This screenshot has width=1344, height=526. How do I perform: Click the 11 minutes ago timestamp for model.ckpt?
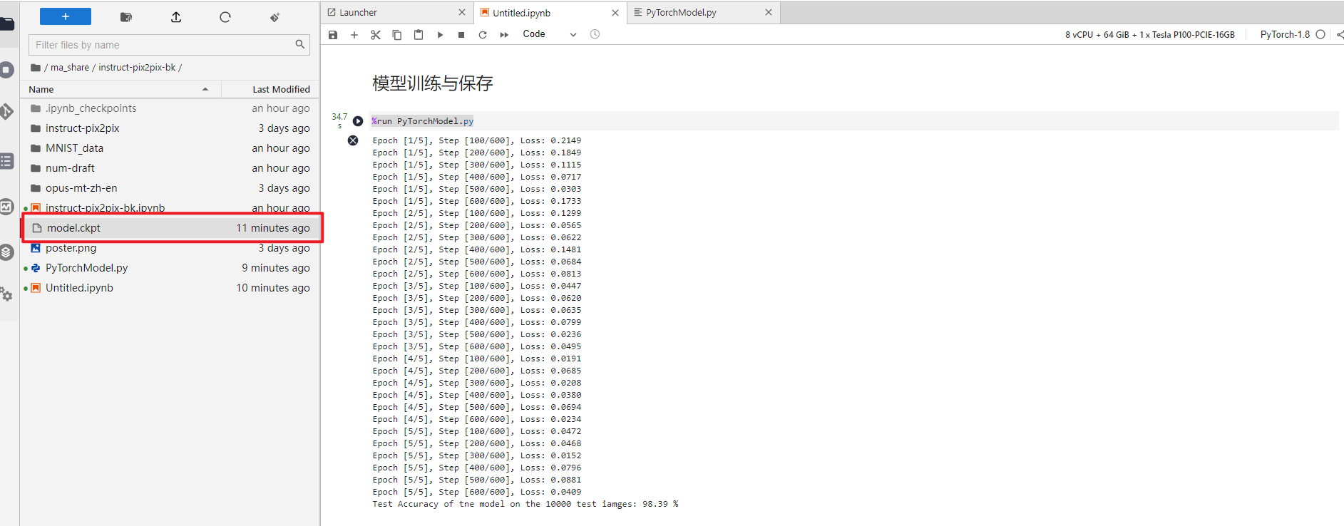click(273, 228)
